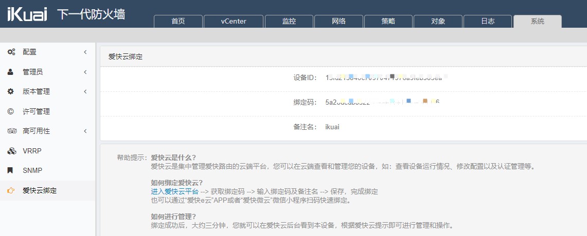
Task: Select the 网络 tab
Action: tap(339, 21)
